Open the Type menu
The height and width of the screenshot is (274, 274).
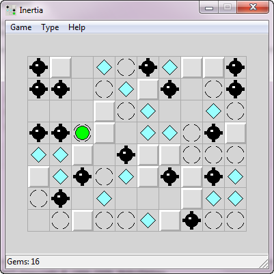tap(50, 27)
